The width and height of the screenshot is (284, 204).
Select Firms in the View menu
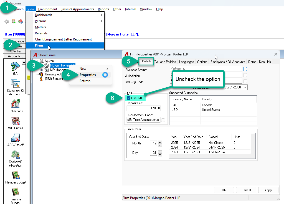pyautogui.click(x=65, y=45)
